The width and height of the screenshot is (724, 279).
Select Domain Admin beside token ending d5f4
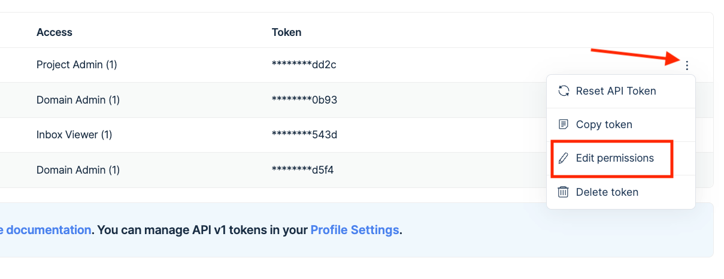tap(78, 170)
